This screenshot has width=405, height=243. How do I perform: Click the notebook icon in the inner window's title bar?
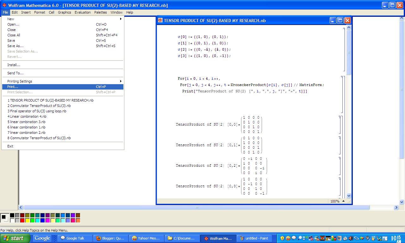pyautogui.click(x=160, y=21)
